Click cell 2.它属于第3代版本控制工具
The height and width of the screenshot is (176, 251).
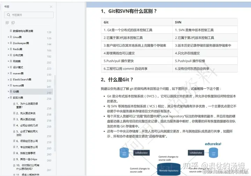click(x=137, y=38)
